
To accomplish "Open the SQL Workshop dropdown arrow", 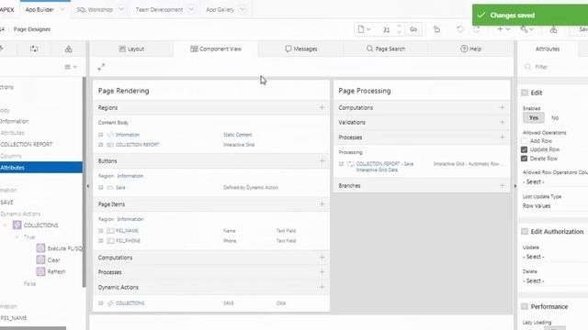I will pos(121,9).
